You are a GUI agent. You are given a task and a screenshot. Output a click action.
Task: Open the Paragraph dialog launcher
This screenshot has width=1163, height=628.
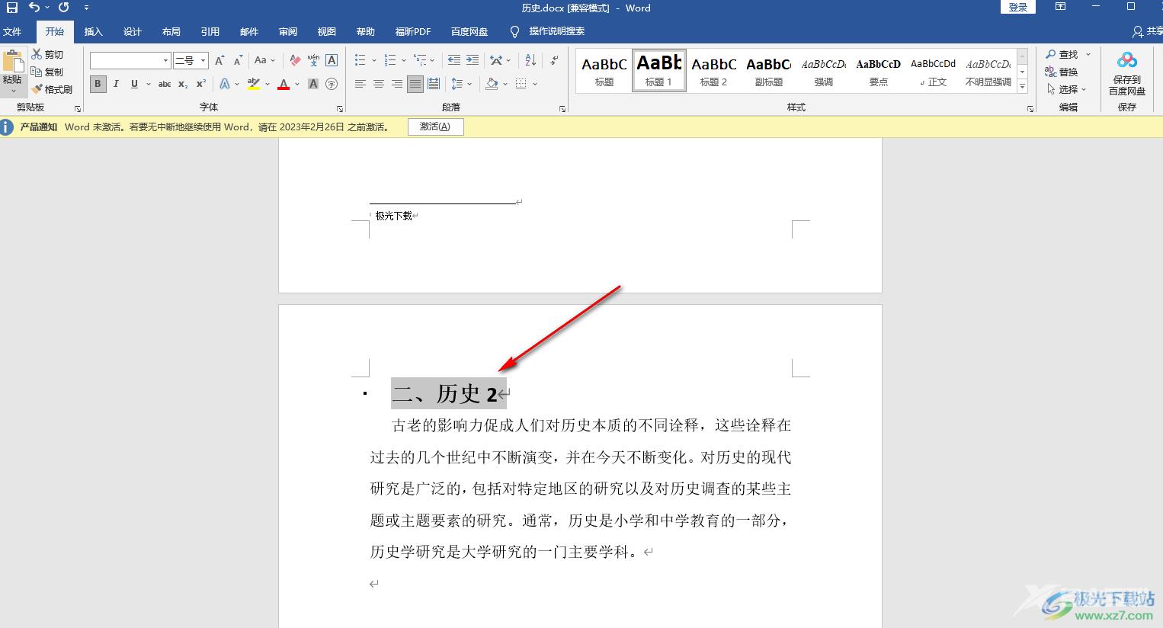coord(562,109)
